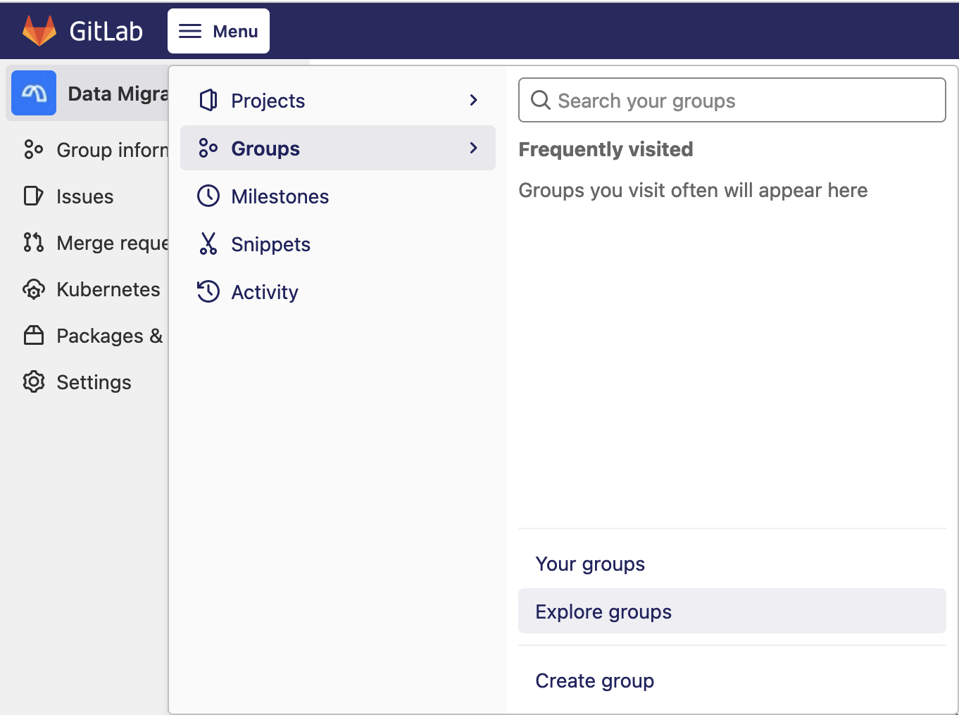Expand the Projects submenu chevron
959x715 pixels.
pyautogui.click(x=473, y=100)
